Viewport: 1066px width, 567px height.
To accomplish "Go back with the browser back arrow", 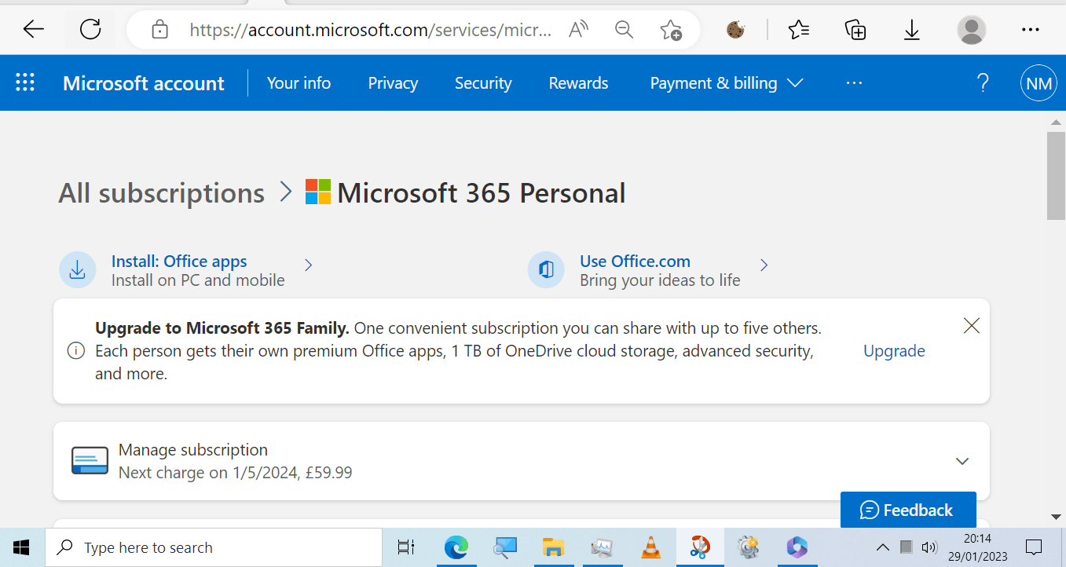I will 34,30.
